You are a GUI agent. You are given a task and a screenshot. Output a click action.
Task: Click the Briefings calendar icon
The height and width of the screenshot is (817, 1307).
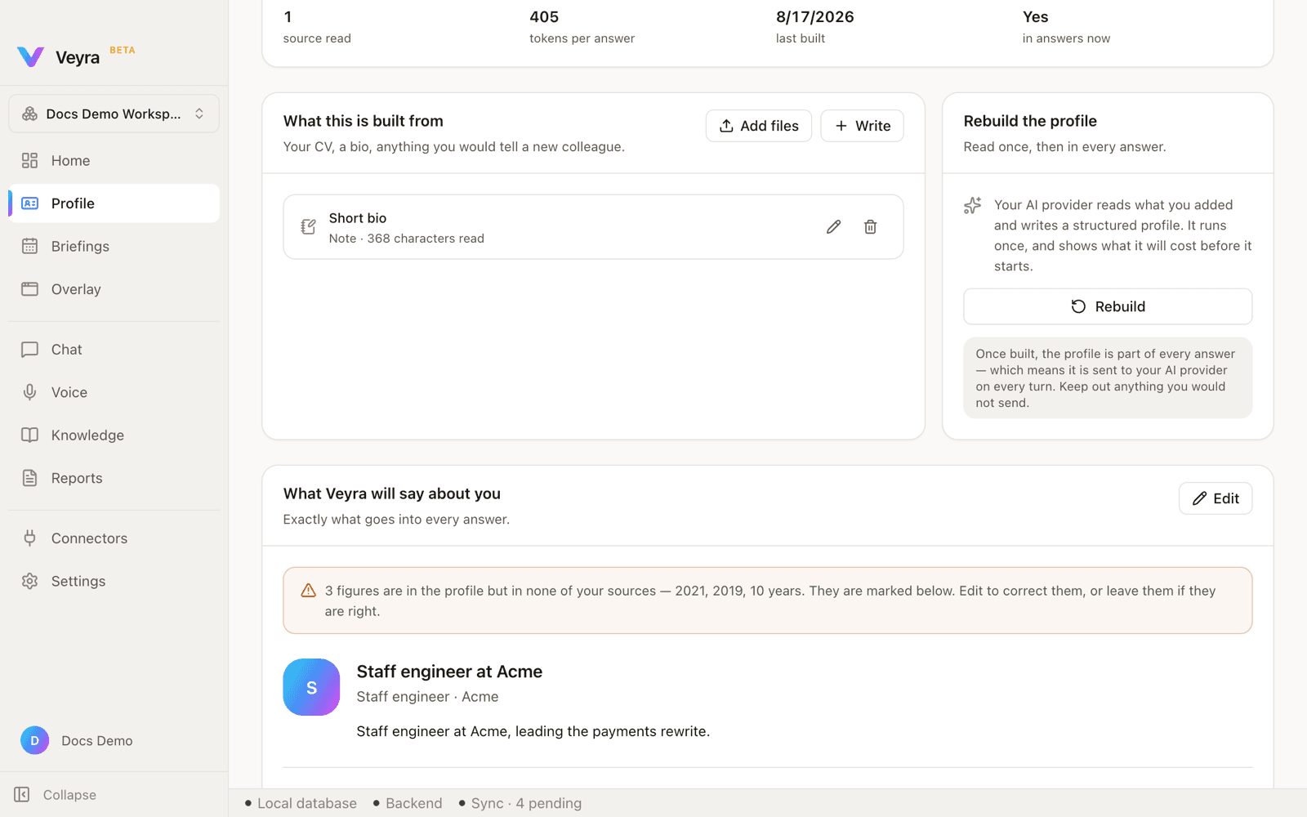(30, 247)
